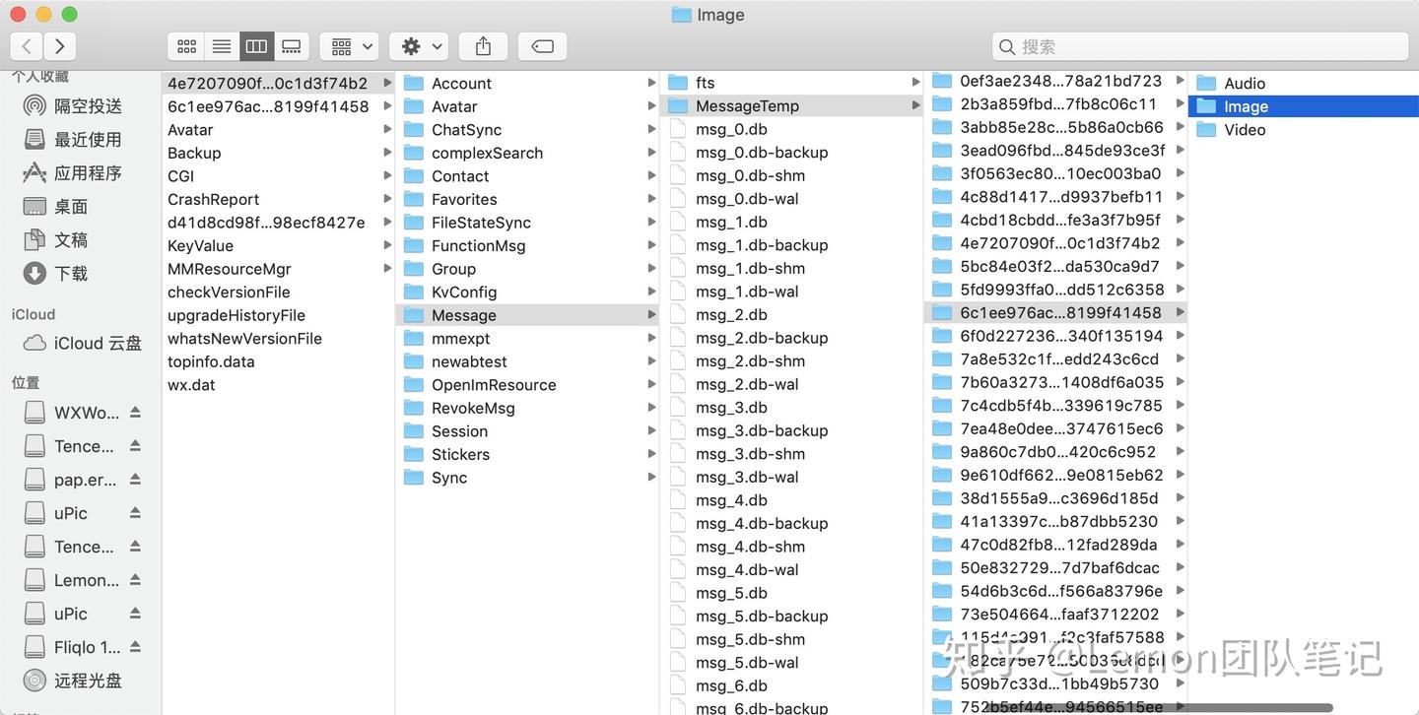Expand the MessageTemp folder disclosure arrow
The image size is (1419, 715).
(914, 105)
